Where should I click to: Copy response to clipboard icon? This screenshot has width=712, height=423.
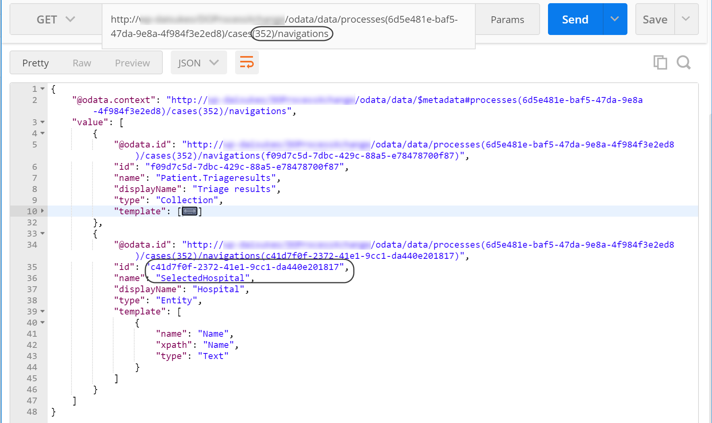coord(660,62)
